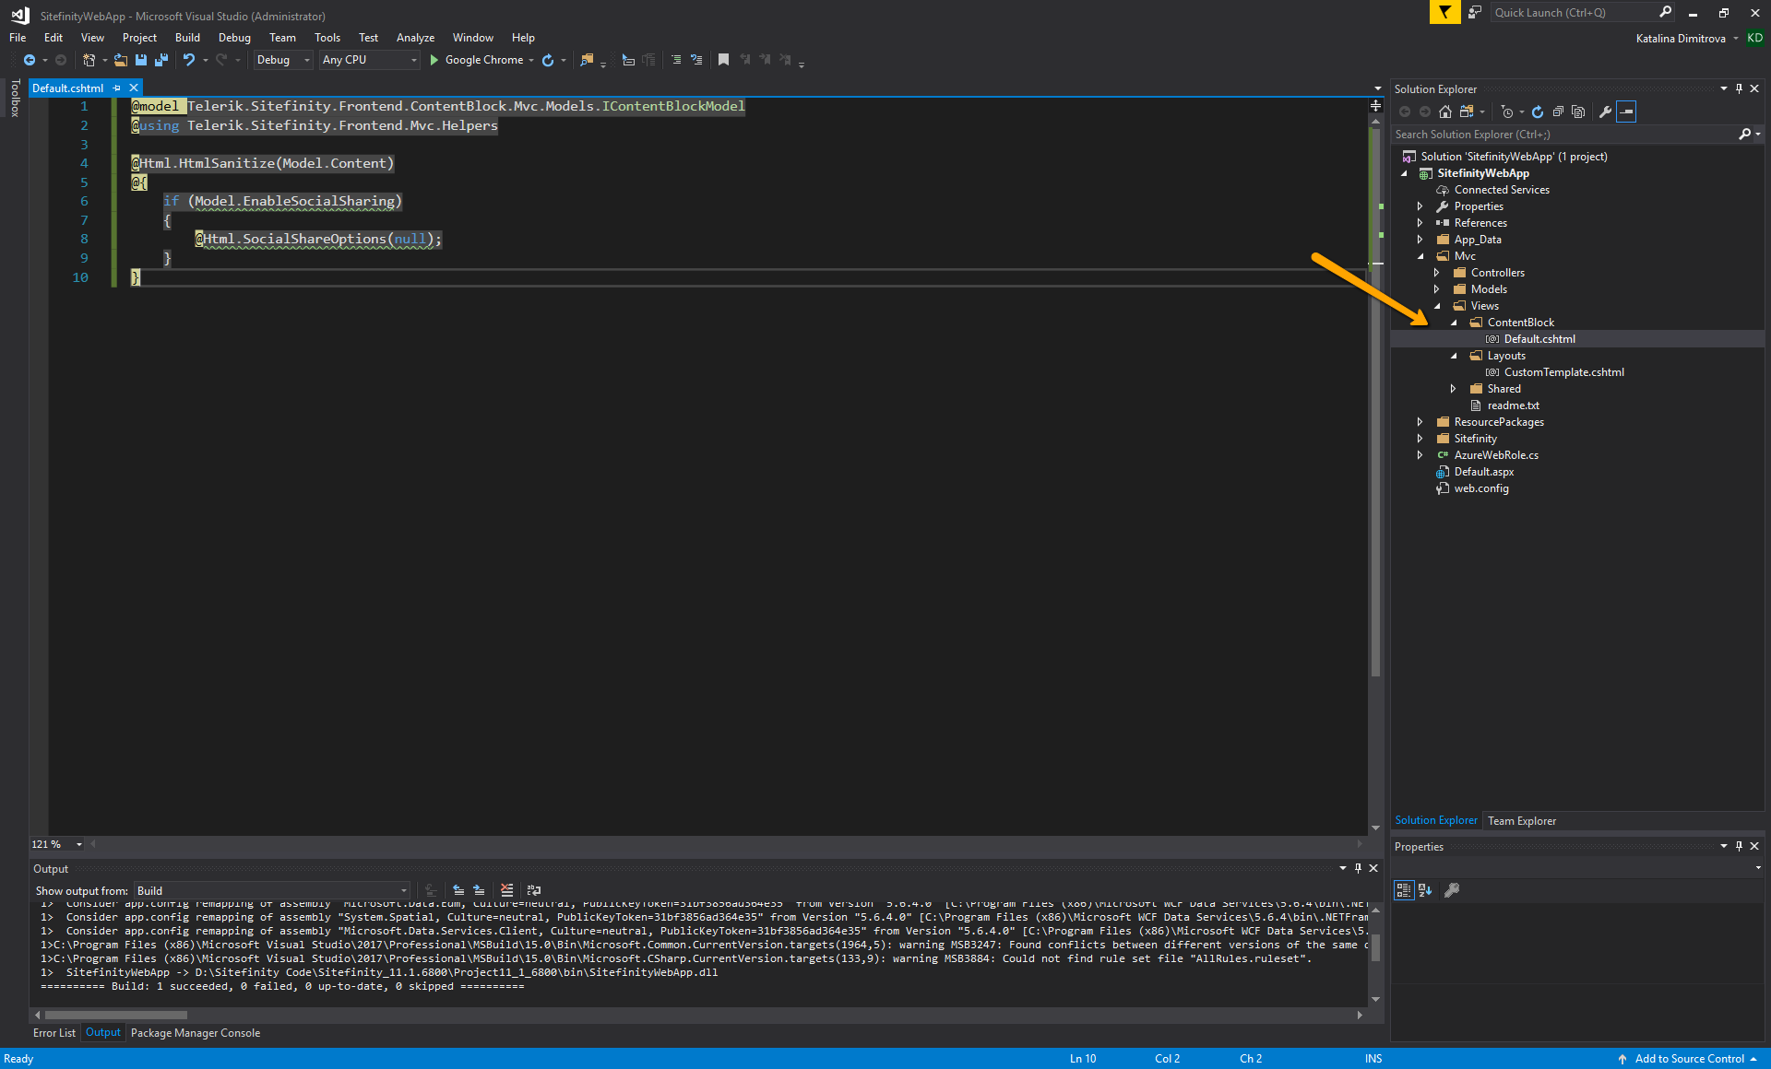Open the Package Manager Console tab
The image size is (1771, 1069).
(196, 1033)
